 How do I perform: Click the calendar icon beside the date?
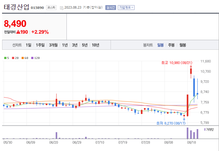[x=62, y=8]
